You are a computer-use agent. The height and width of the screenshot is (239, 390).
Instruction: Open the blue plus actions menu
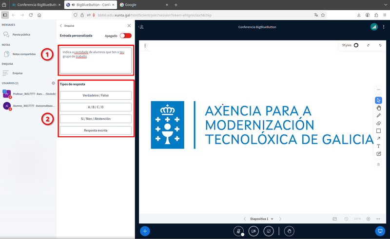click(x=145, y=231)
